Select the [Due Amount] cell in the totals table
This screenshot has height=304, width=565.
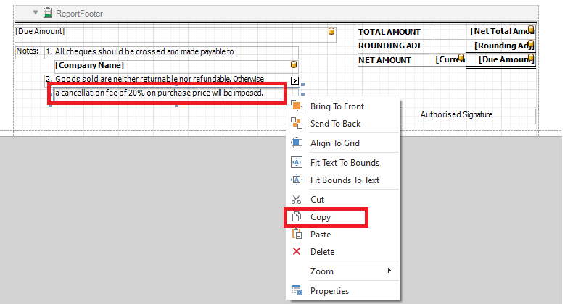500,60
